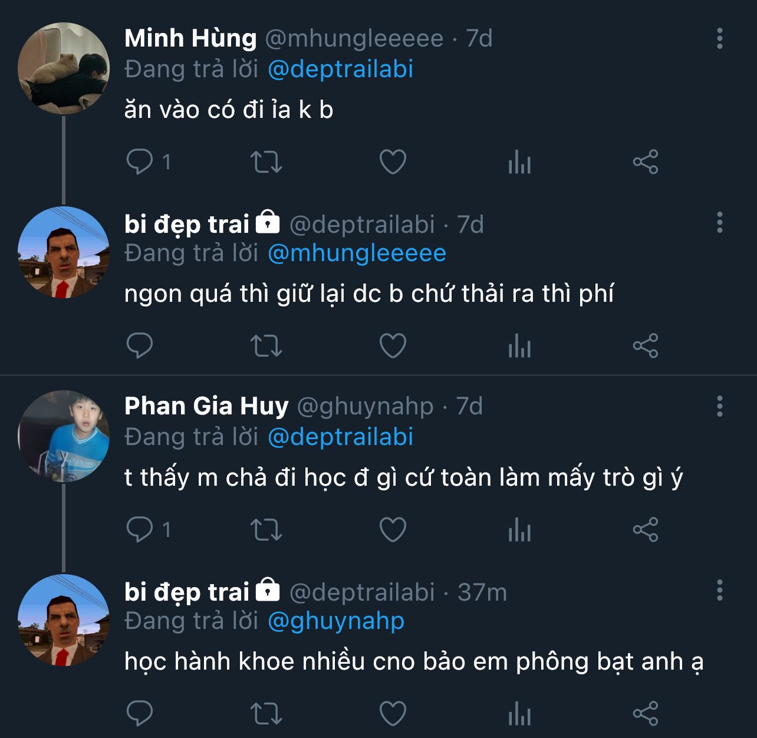Retweet Minh Hùng's reply
Screen dimensions: 757x738
point(266,162)
